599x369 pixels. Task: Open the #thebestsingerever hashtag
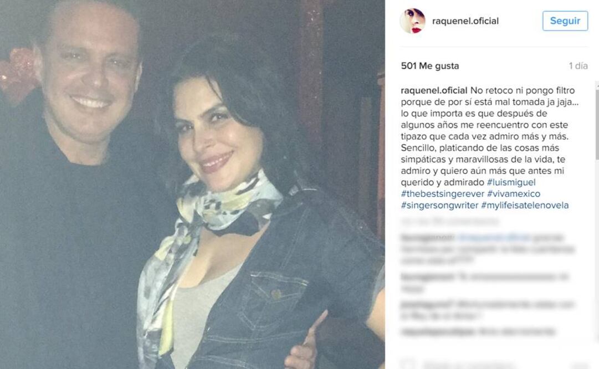tap(443, 194)
